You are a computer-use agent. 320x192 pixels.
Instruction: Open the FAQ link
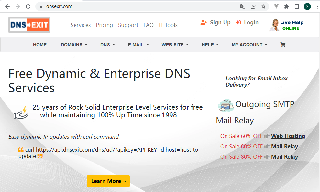149,25
